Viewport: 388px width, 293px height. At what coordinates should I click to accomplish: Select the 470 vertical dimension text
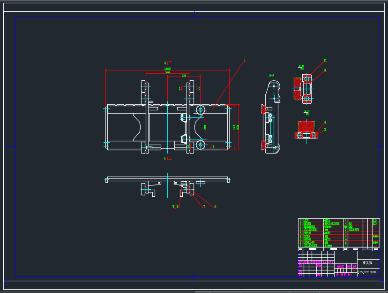pos(234,127)
